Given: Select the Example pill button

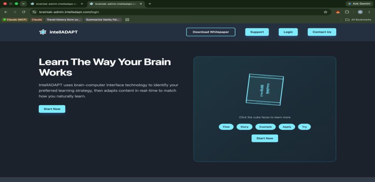Looking at the screenshot, I should pyautogui.click(x=266, y=127).
